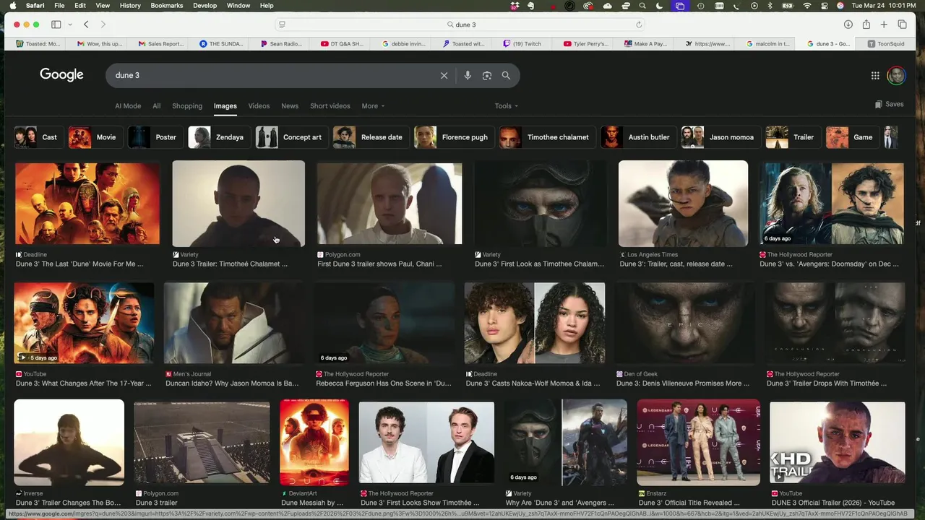Switch to the Short videos tab
Viewport: 925px width, 520px height.
[330, 106]
